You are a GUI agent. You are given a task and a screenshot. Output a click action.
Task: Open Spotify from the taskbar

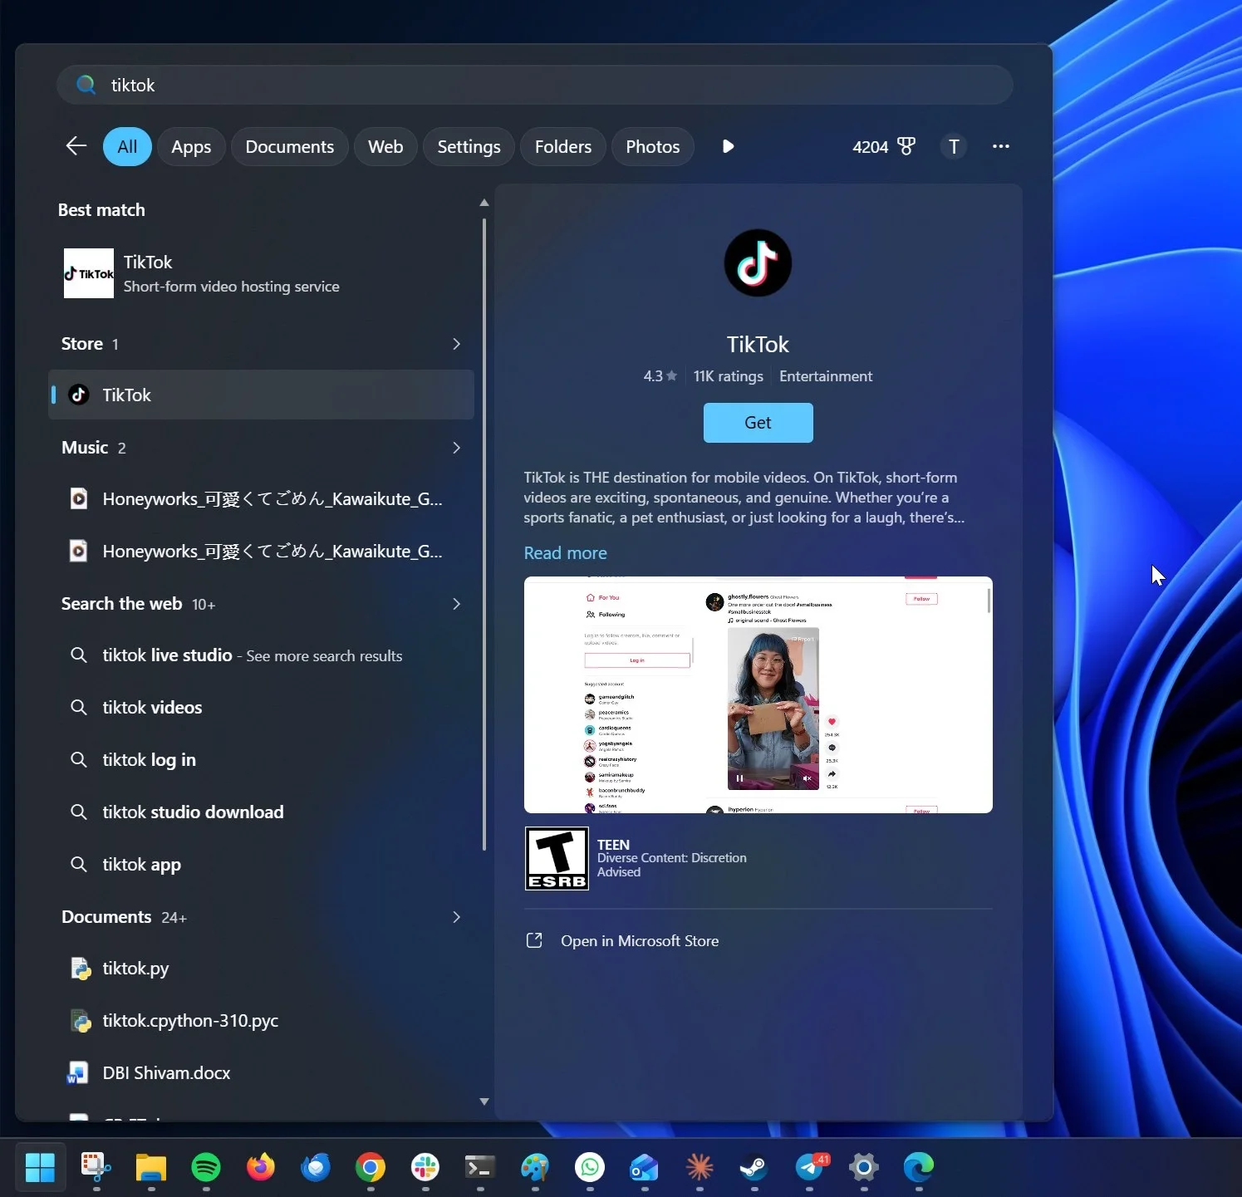coord(206,1167)
